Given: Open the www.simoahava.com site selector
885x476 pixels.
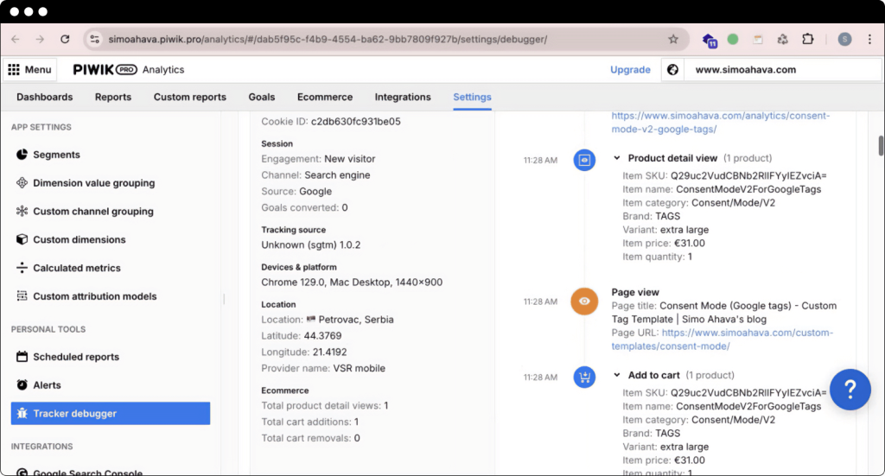Looking at the screenshot, I should click(743, 70).
